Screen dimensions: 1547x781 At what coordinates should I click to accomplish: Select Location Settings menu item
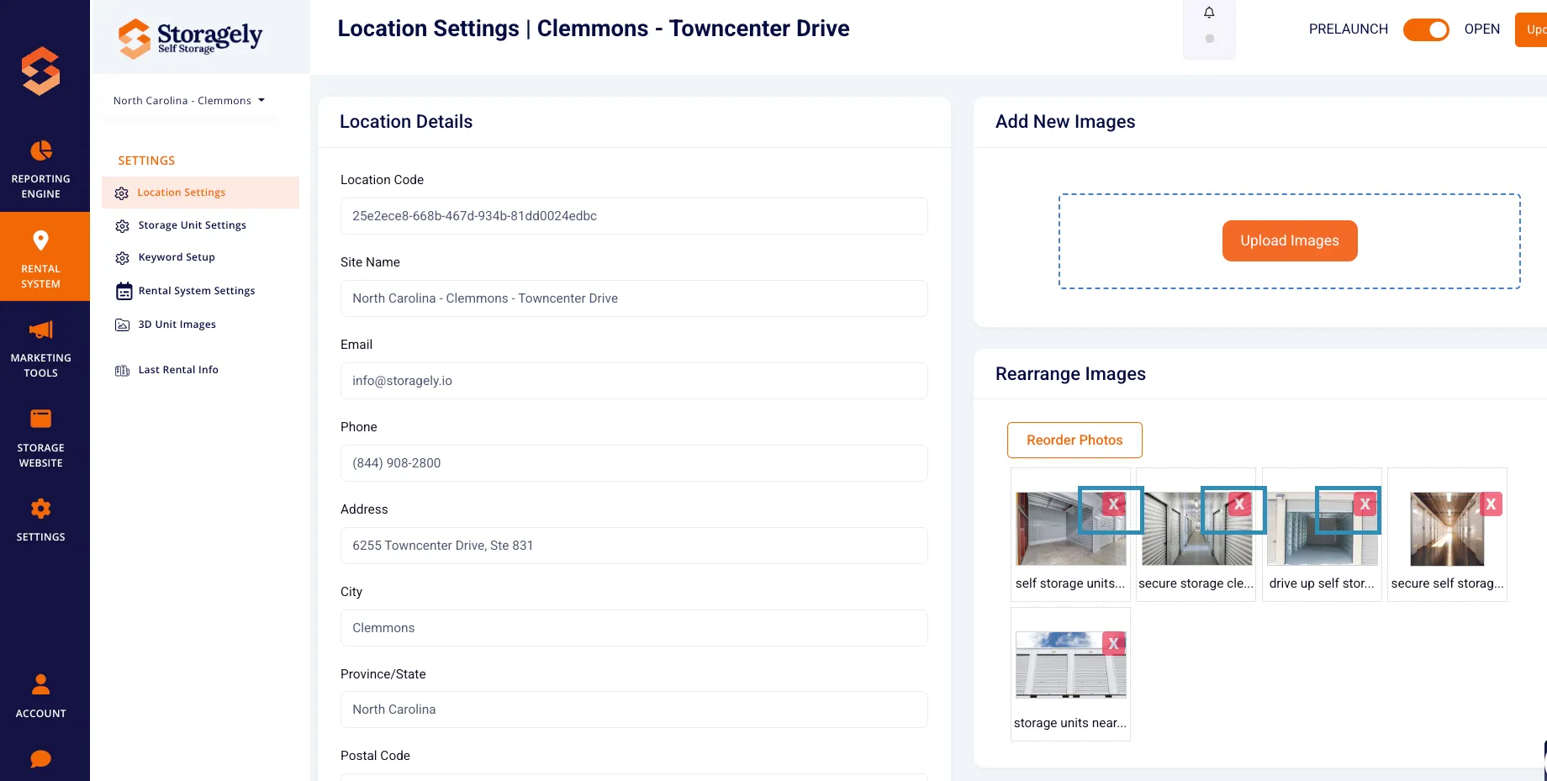(x=200, y=193)
